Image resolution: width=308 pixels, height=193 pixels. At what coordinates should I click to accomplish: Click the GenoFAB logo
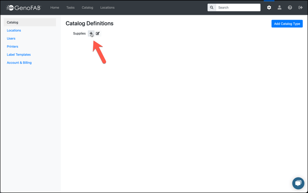tap(23, 8)
